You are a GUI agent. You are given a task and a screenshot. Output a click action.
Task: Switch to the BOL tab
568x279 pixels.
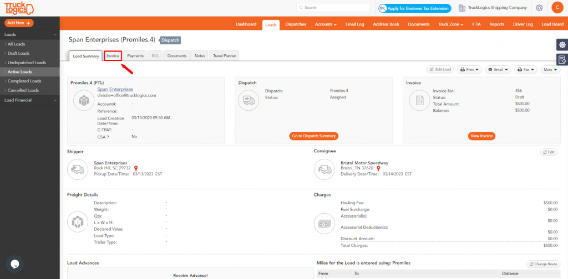click(x=155, y=56)
